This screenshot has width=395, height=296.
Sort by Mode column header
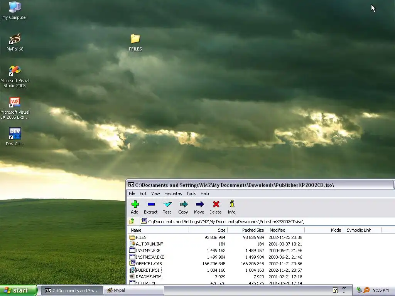324,230
